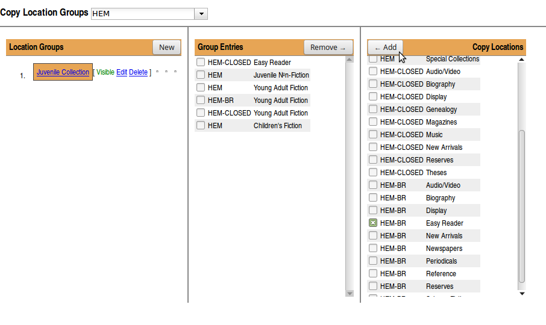Click Group Entries scrollbar up arrow
This screenshot has height=325, width=546.
(x=350, y=60)
